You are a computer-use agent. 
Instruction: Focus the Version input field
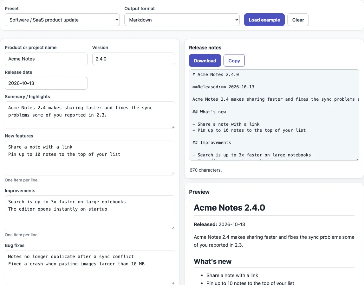pos(133,59)
